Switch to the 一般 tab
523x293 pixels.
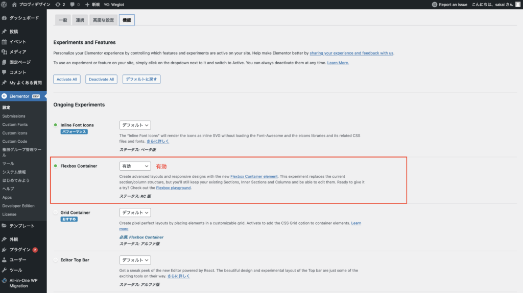tap(62, 20)
